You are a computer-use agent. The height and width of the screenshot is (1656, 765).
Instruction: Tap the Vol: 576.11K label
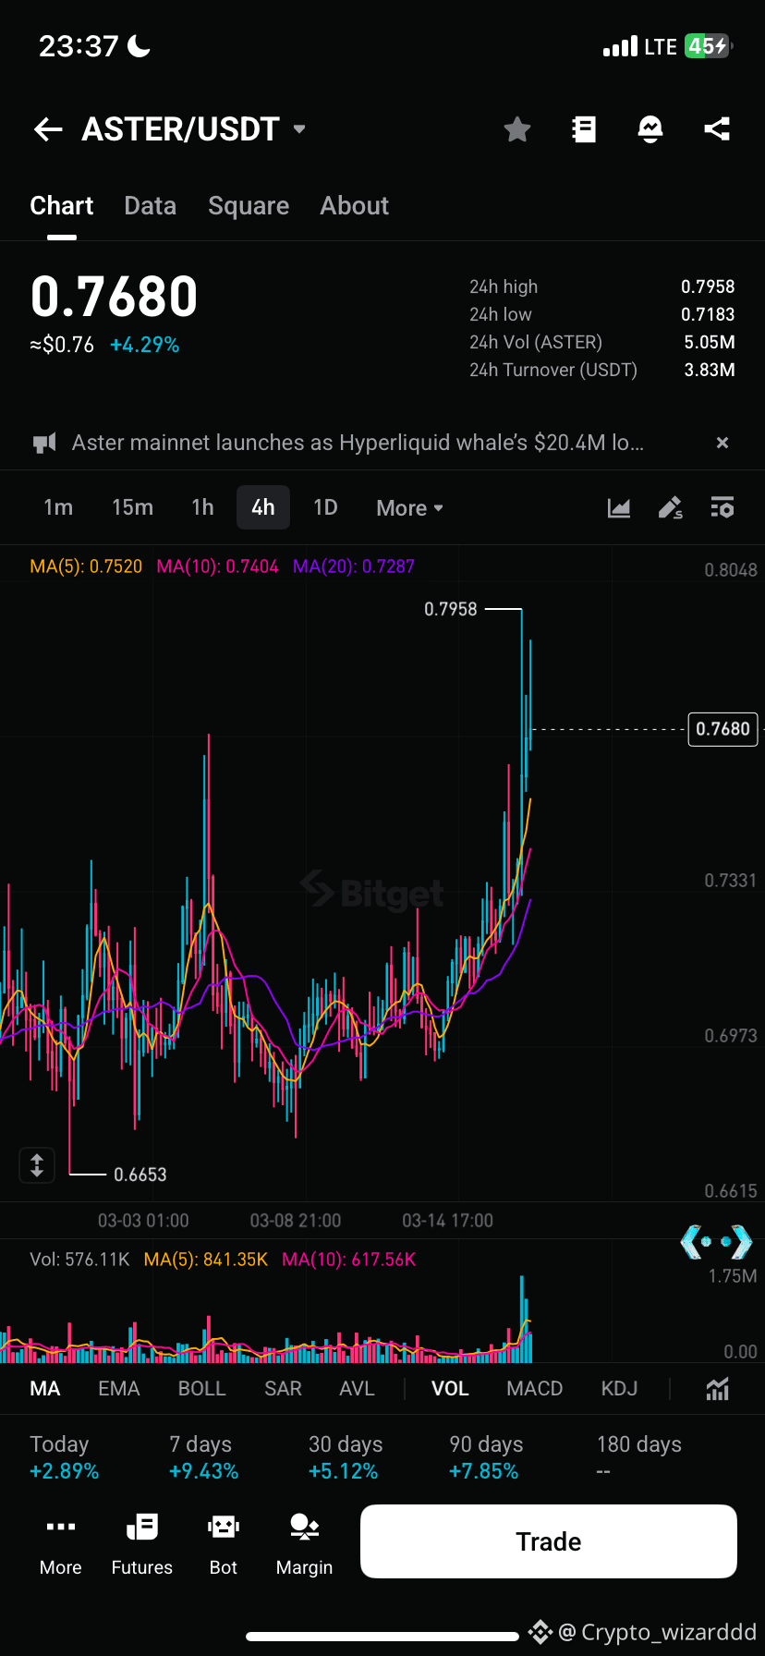79,1260
